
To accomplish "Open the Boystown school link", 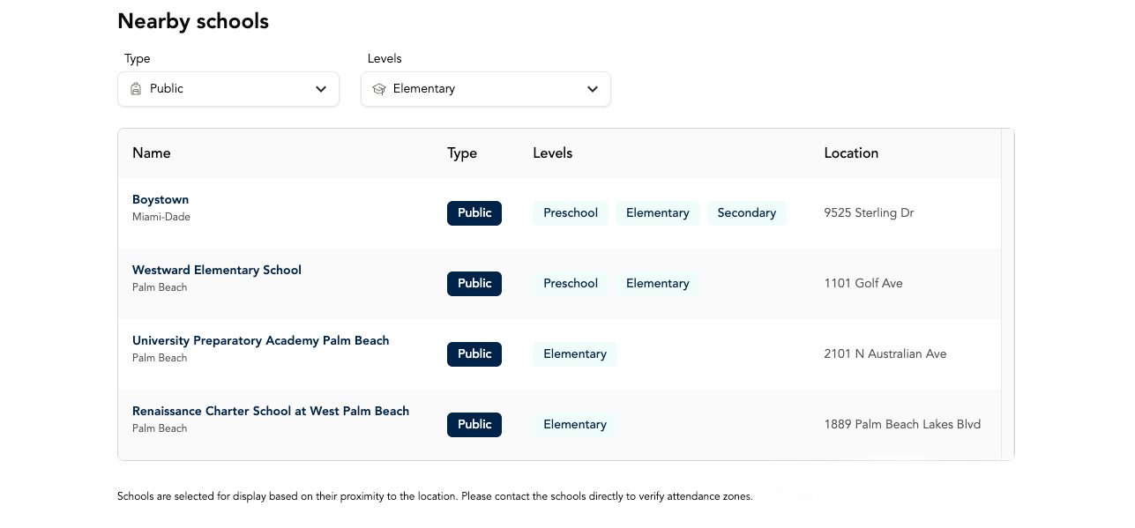I will click(161, 199).
